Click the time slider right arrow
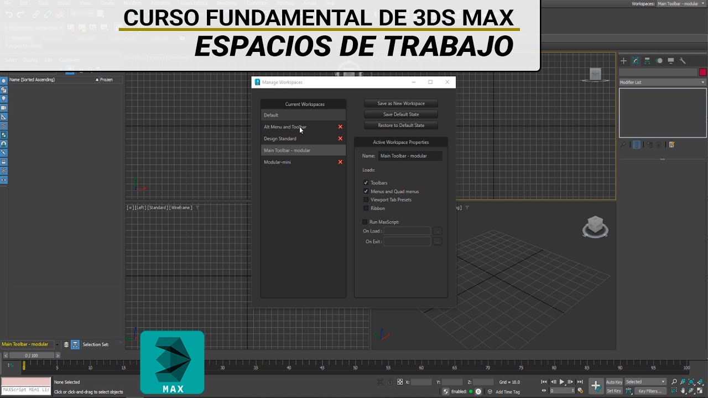Viewport: 708px width, 398px height. click(x=58, y=355)
